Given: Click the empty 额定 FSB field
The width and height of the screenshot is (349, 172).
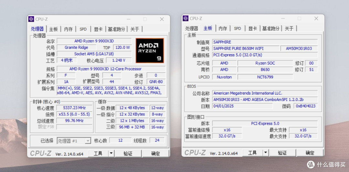Looking at the screenshot, I should (74, 127).
